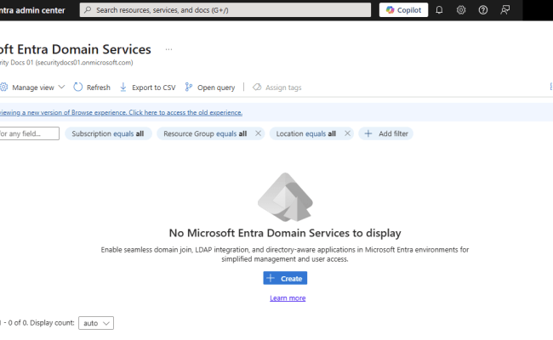Viewport: 553px width, 340px height.
Task: Open the Learn more link
Action: point(288,298)
